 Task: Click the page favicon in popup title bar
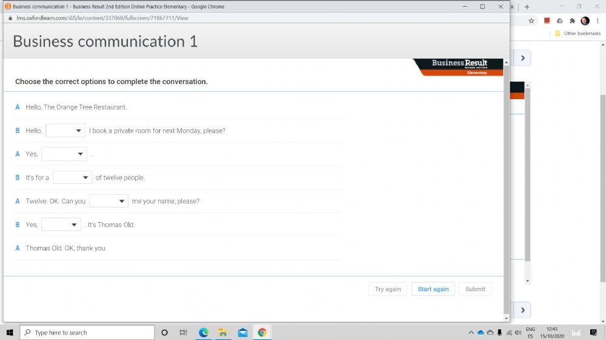click(x=8, y=7)
